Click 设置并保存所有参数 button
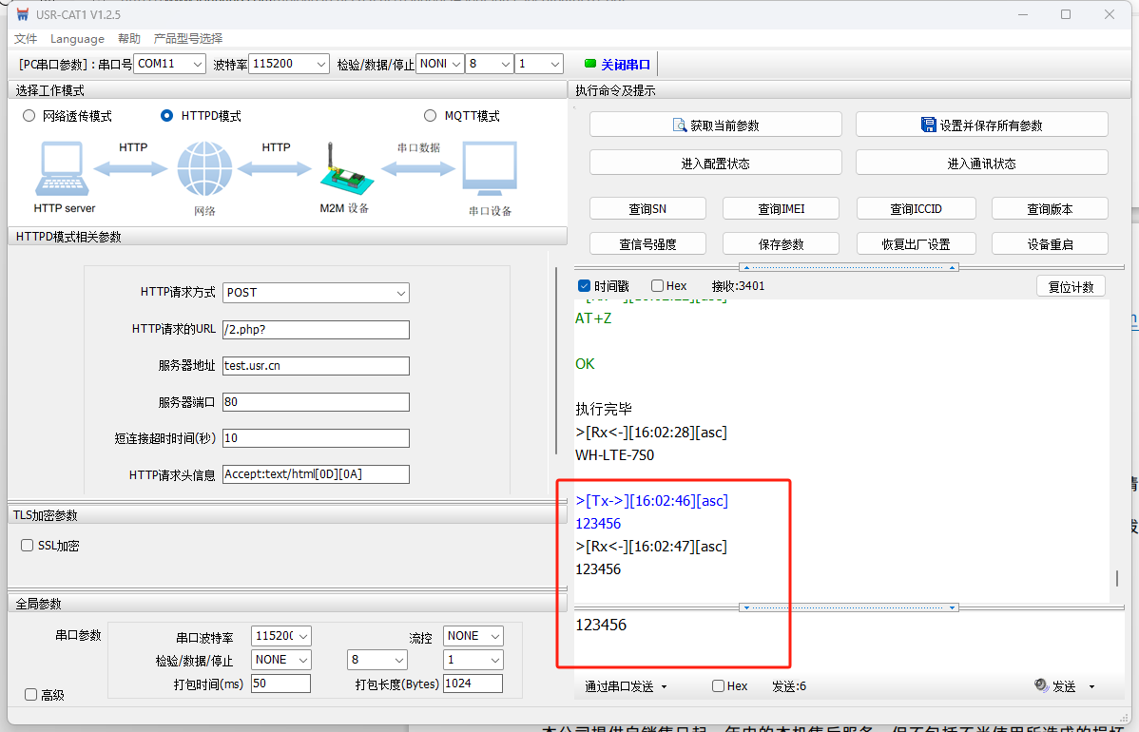1139x732 pixels. tap(981, 125)
